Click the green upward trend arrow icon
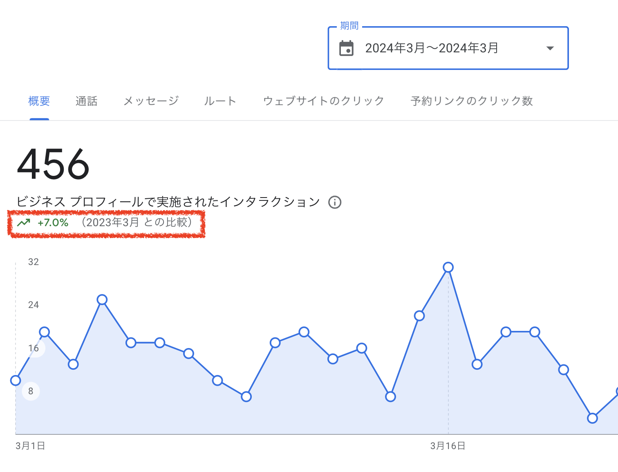The image size is (618, 472). click(x=24, y=223)
